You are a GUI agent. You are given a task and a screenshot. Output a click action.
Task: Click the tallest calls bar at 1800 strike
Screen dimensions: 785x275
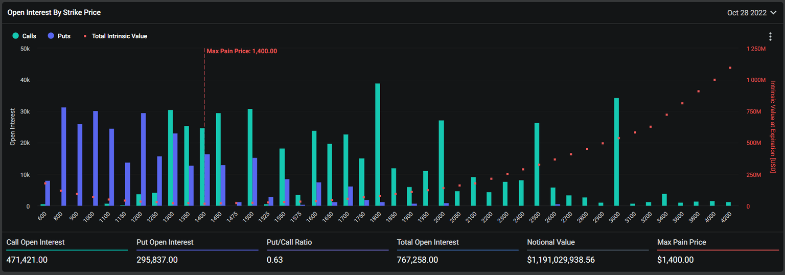click(x=378, y=145)
